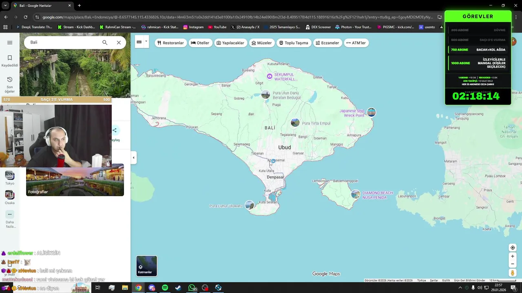The image size is (522, 293).
Task: Click Ürün Geri Bildirimi Gönder link
Action: pos(470,280)
